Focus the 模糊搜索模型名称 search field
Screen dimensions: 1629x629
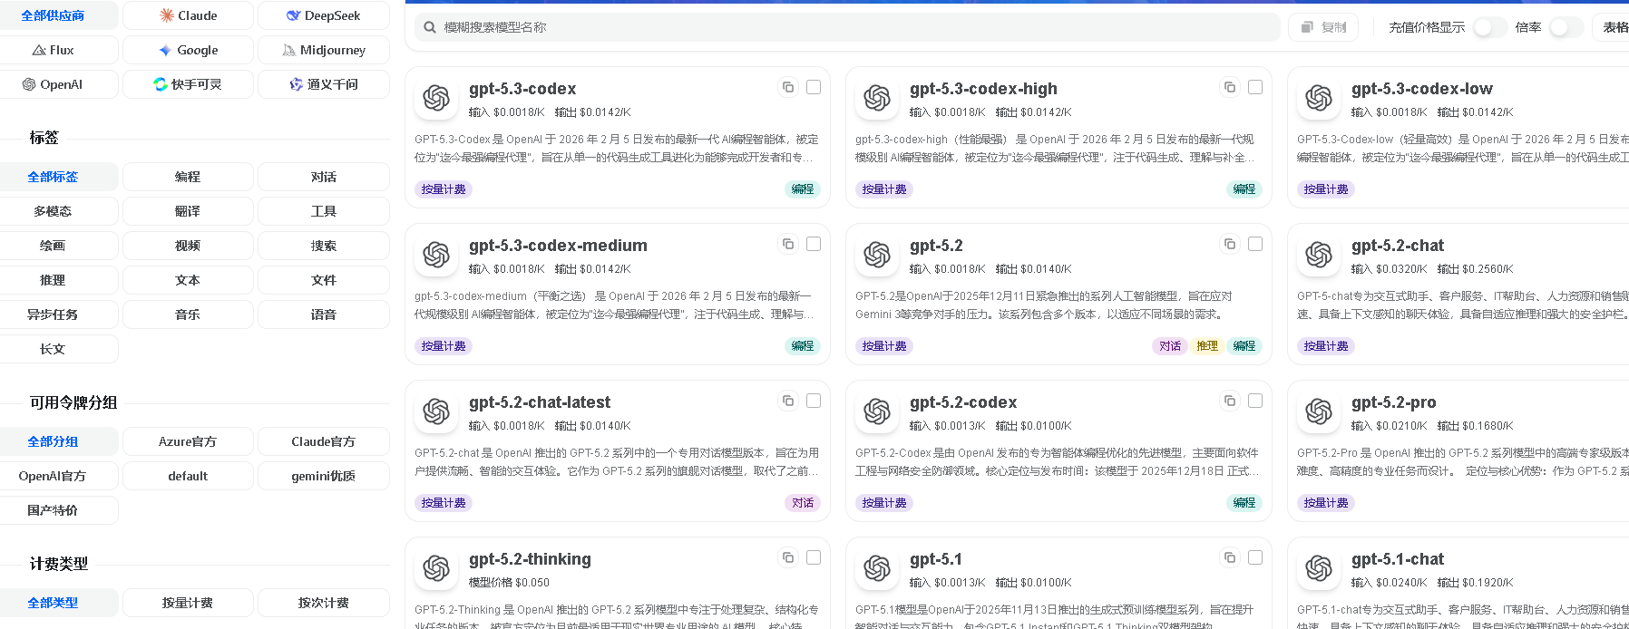pyautogui.click(x=853, y=27)
